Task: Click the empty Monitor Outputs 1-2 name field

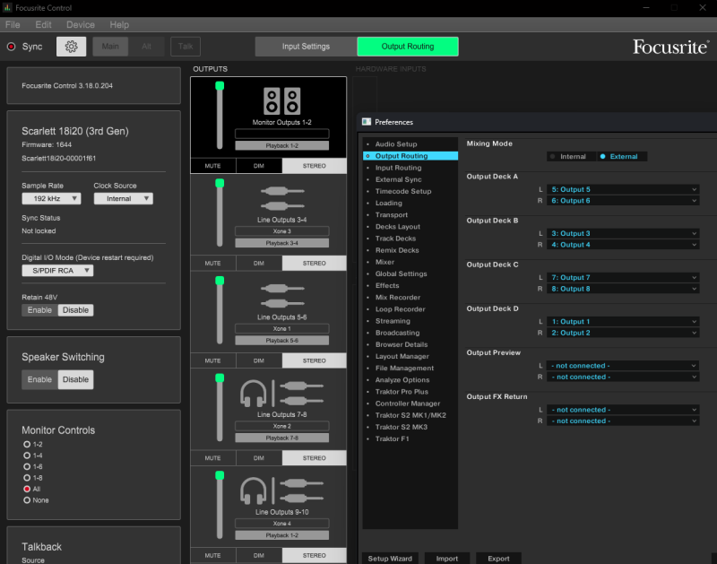Action: (x=281, y=134)
